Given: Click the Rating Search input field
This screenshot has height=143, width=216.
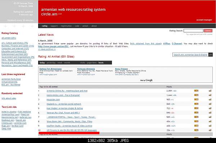Looking at the screenshot, I should coord(193,31).
